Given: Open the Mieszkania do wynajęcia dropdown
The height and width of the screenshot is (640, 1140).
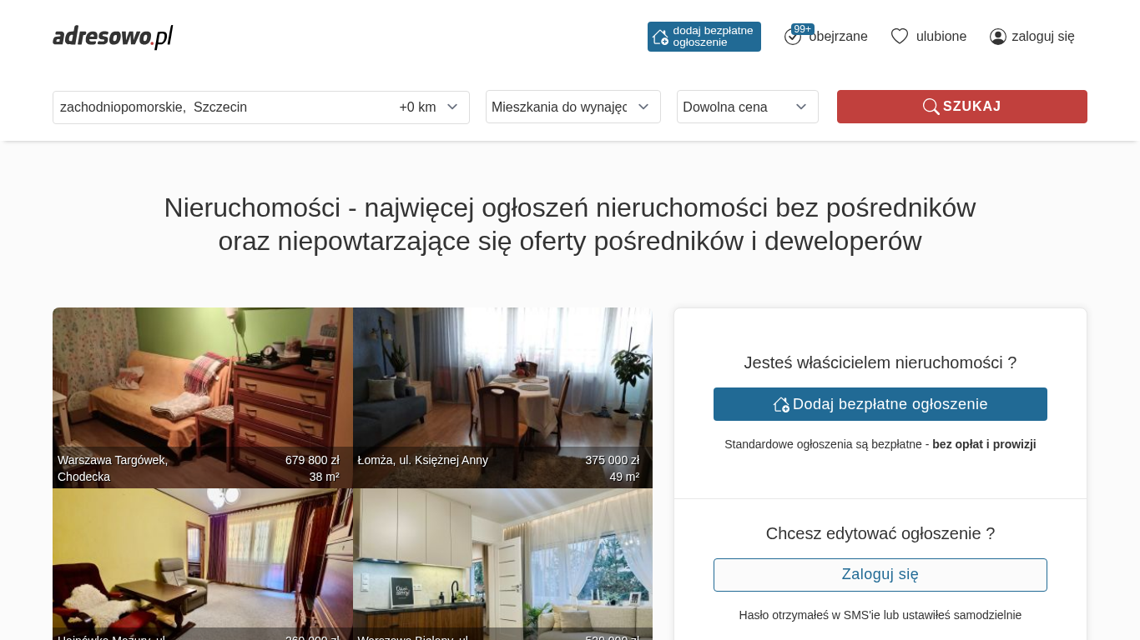Looking at the screenshot, I should [573, 107].
